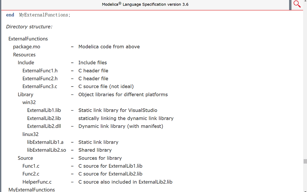Image resolution: width=307 pixels, height=192 pixels.
Task: Select the linux32 folder entry
Action: (x=30, y=134)
